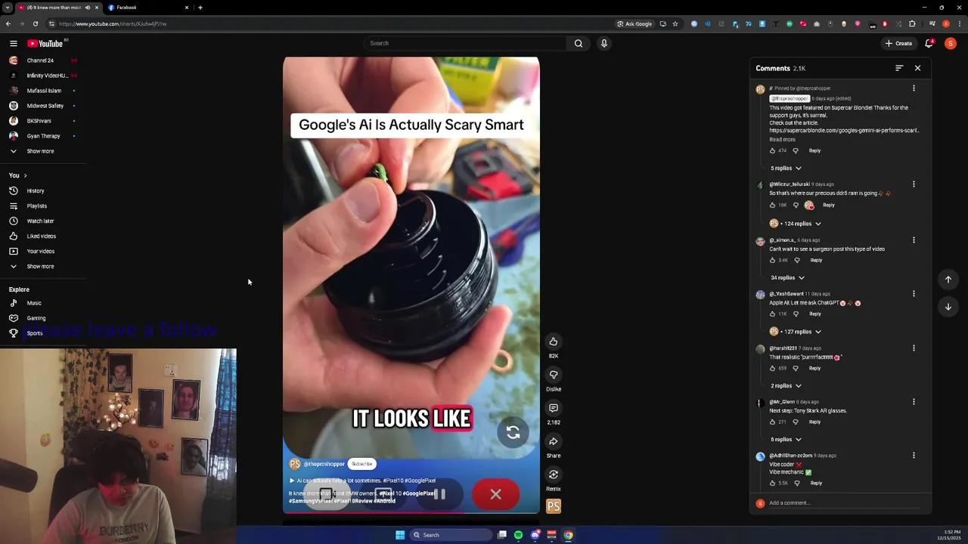Image resolution: width=968 pixels, height=544 pixels.
Task: Open the channel sound thumbnail under Remix
Action: [x=554, y=506]
